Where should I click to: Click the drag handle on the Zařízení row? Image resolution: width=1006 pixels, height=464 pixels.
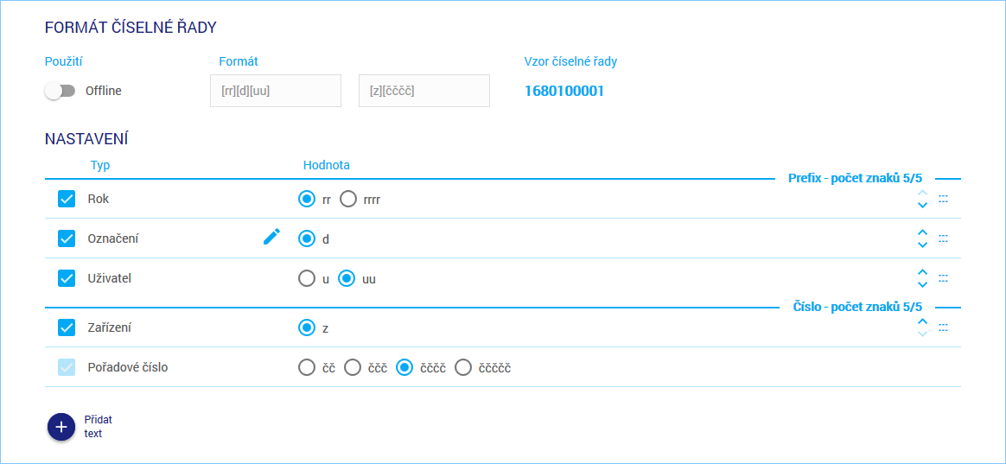click(x=943, y=327)
